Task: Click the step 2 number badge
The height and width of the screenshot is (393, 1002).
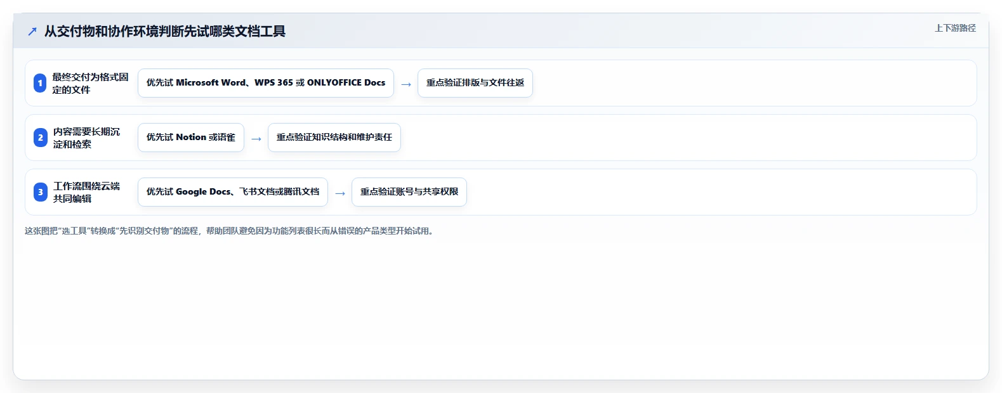Action: tap(40, 138)
